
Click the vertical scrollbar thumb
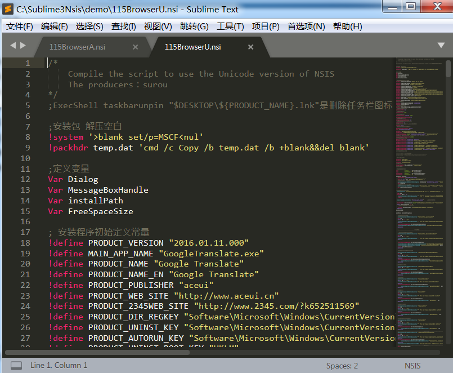[448, 69]
